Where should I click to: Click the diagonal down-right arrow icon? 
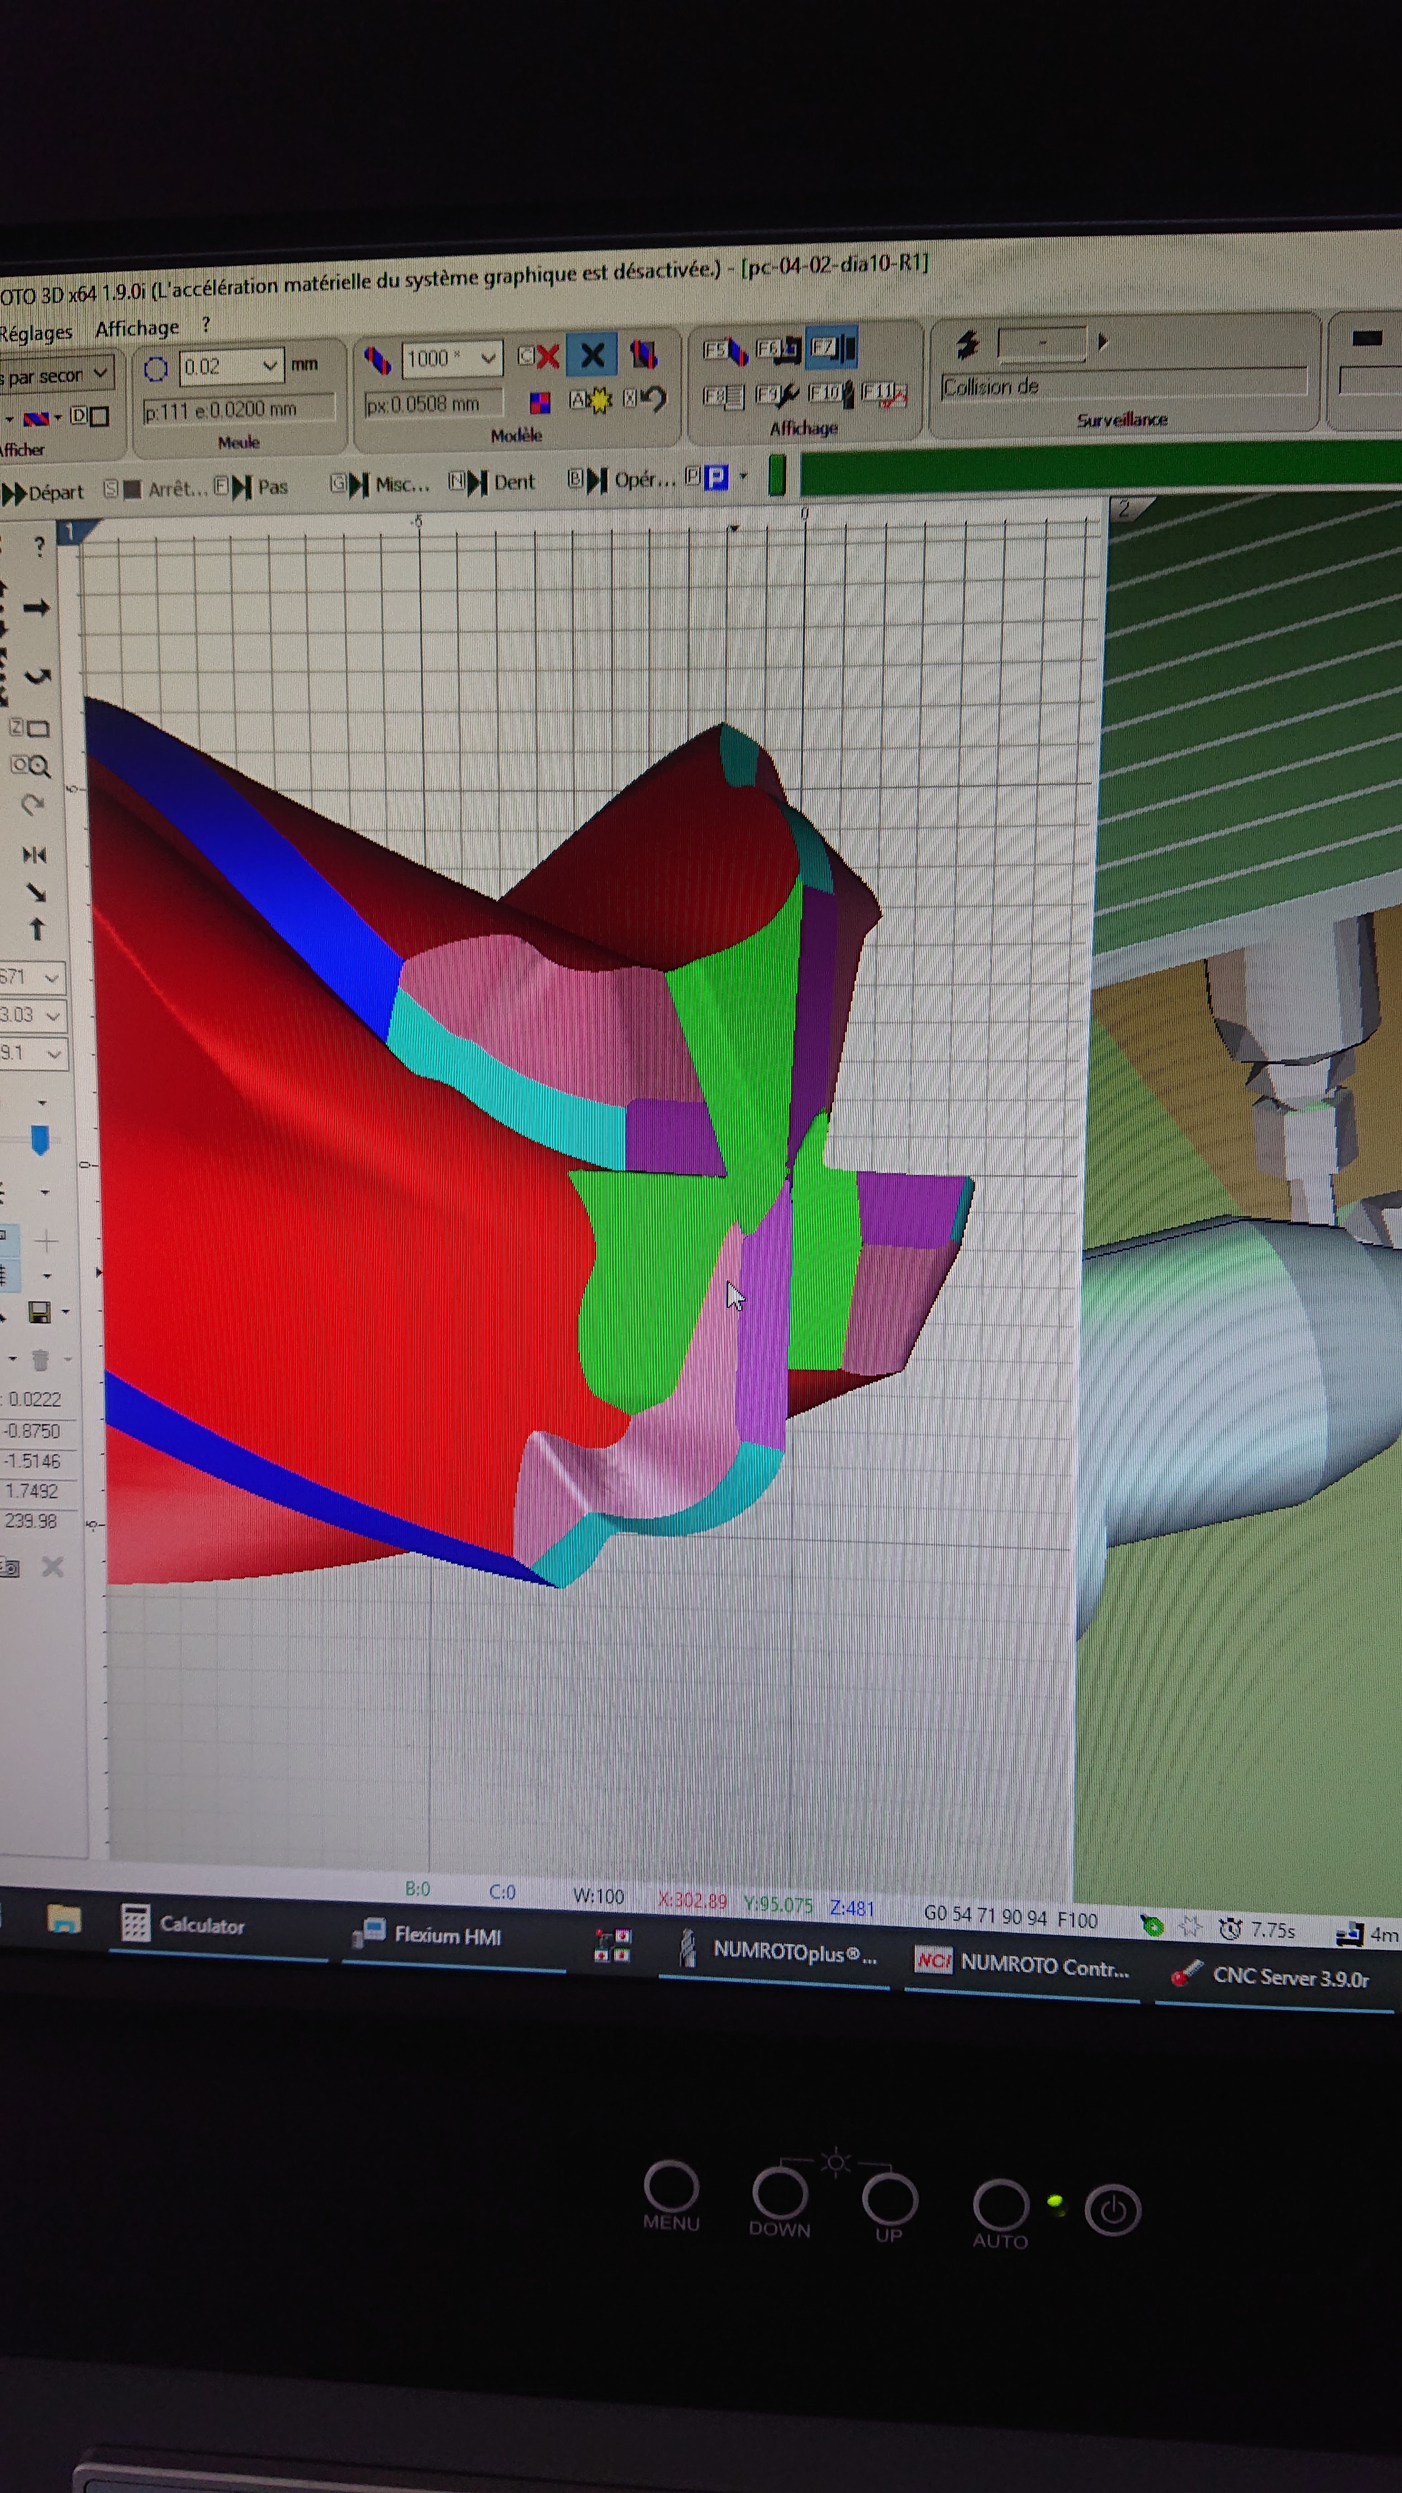click(36, 892)
